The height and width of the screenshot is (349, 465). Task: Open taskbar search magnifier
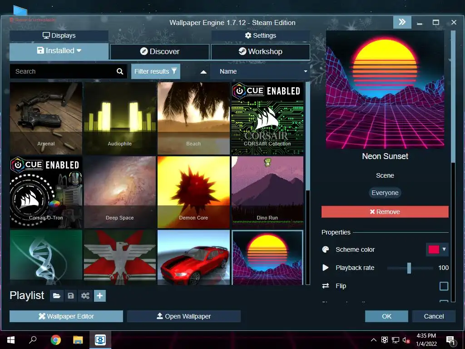click(x=33, y=340)
